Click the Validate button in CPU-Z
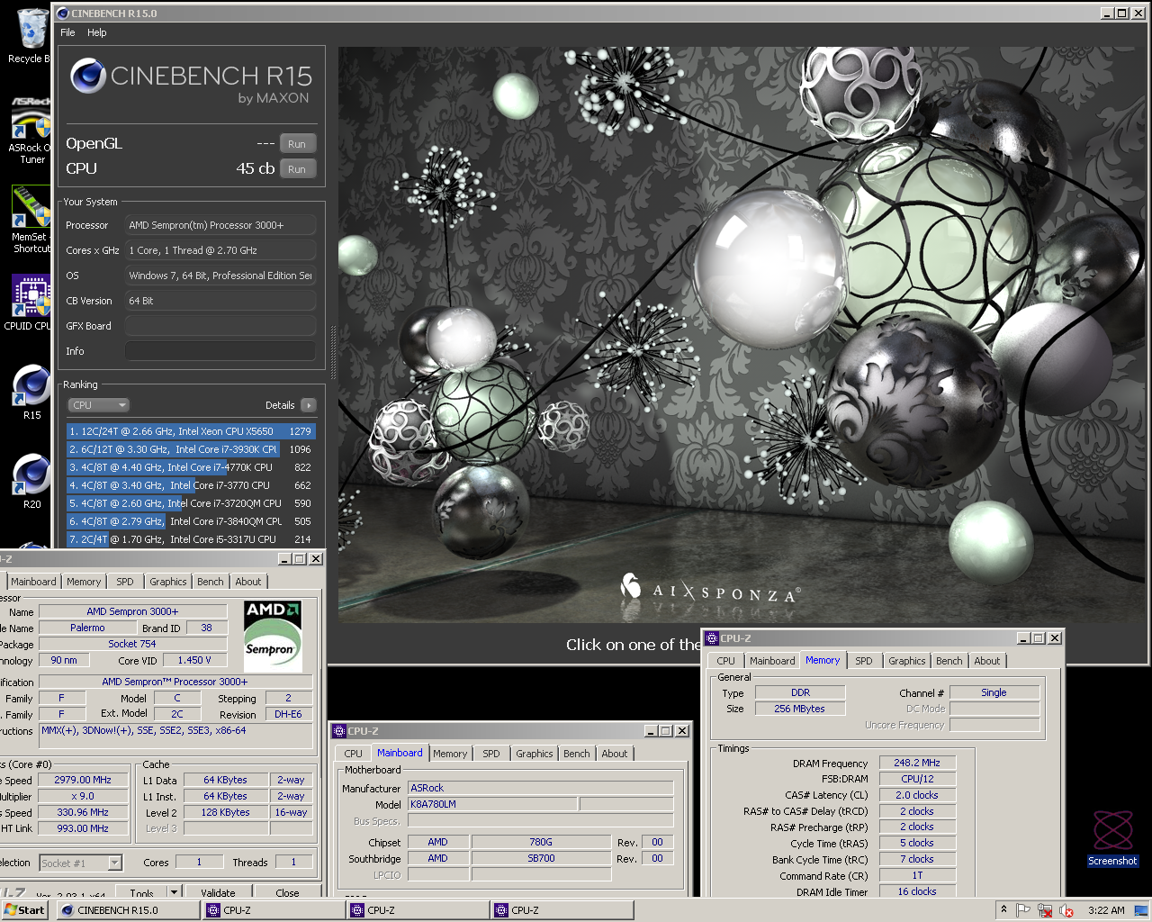 pos(218,893)
